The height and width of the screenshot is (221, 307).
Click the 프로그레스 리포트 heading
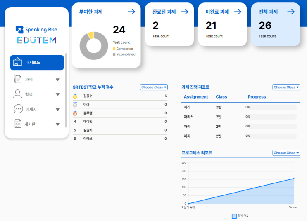click(x=197, y=153)
